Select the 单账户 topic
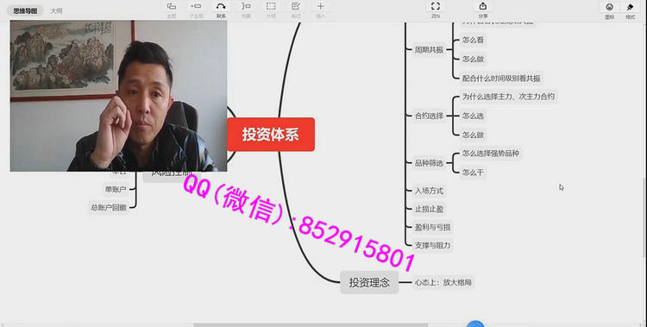 (115, 189)
